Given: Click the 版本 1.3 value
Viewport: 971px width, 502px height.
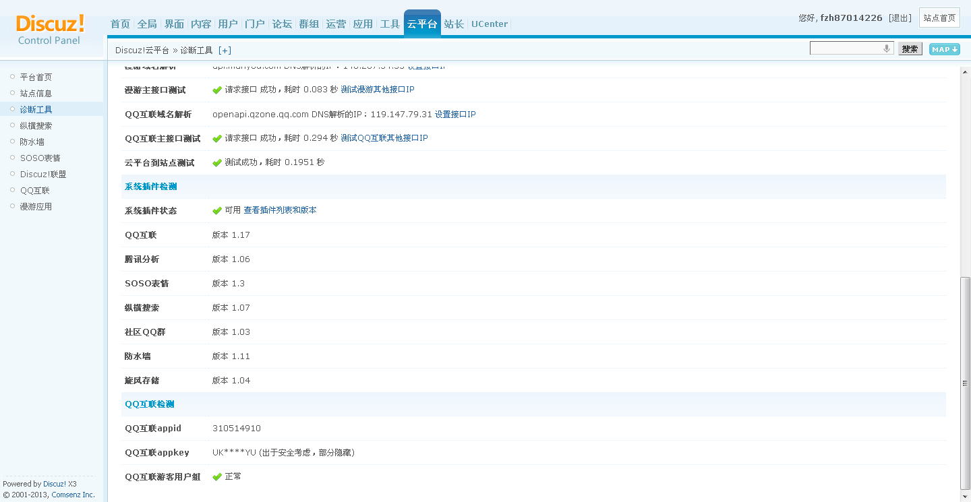Looking at the screenshot, I should coord(229,284).
